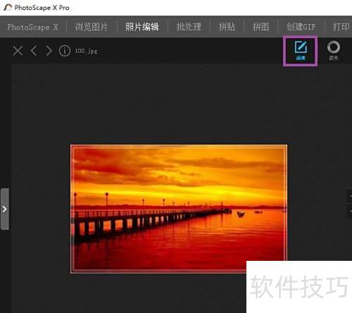Screen dimensions: 352x313
Task: Open the 创建GIF tab
Action: pos(301,27)
